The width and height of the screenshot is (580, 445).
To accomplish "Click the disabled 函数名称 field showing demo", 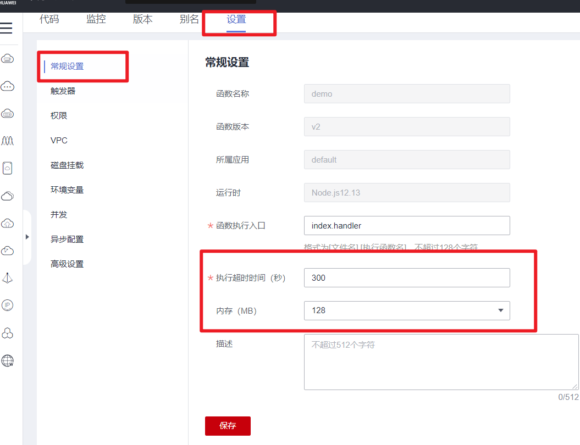I will click(x=407, y=94).
